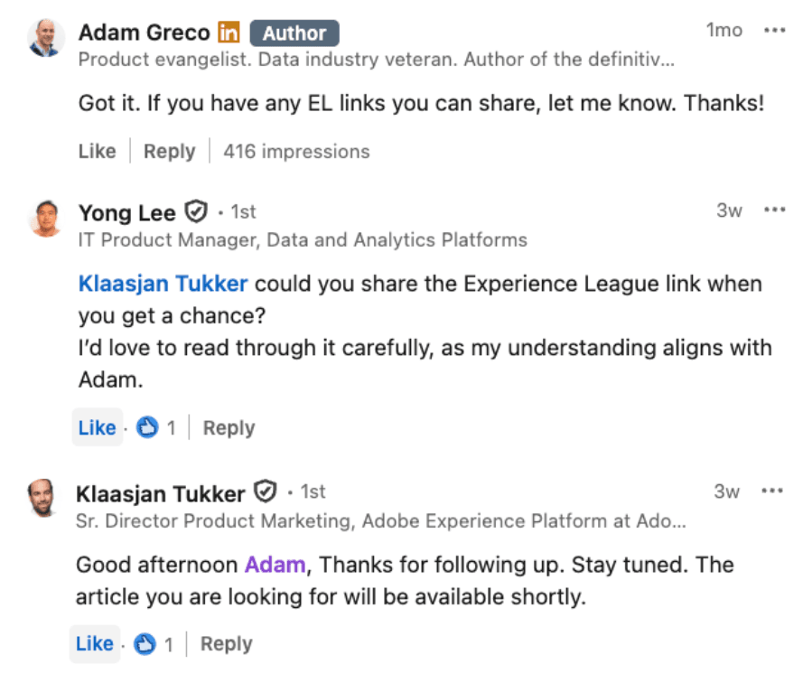Viewport: 803px width, 683px height.
Task: Toggle Like on Klaasjan Tukker's comment
Action: pos(95,644)
